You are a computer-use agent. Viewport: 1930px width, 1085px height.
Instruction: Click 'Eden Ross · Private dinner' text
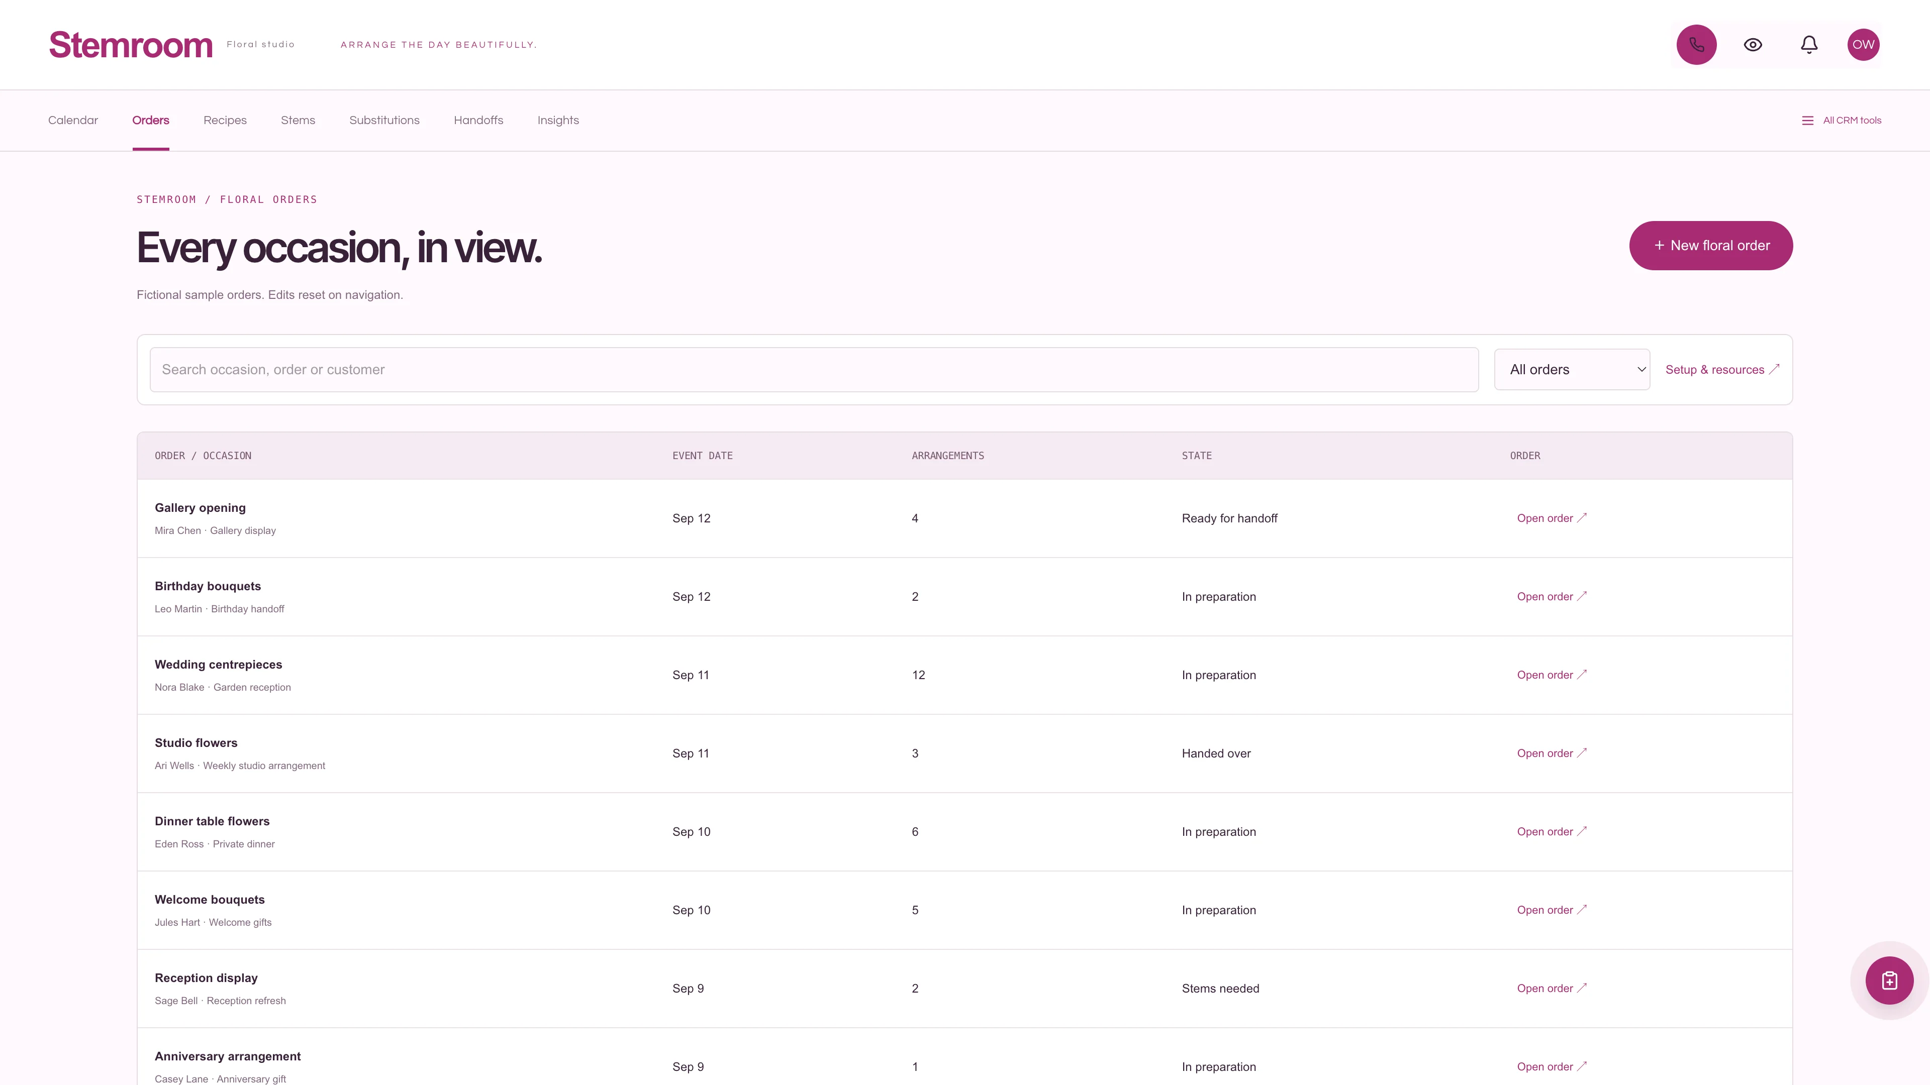[x=214, y=844]
